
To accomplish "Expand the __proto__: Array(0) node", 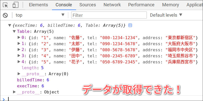I will (x=19, y=74).
